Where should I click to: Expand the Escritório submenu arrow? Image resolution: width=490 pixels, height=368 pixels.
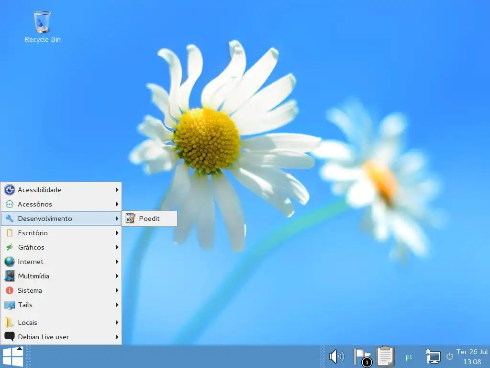[x=117, y=233]
